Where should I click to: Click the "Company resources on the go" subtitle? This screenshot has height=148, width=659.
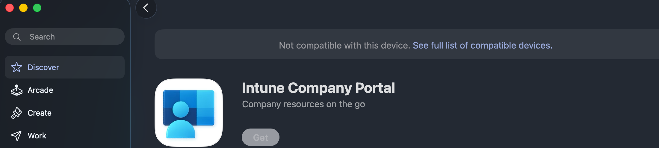[x=303, y=104]
